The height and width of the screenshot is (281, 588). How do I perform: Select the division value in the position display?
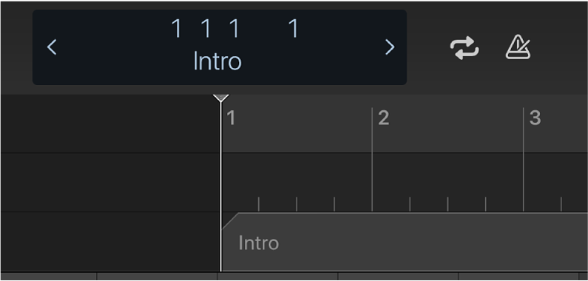click(x=234, y=29)
